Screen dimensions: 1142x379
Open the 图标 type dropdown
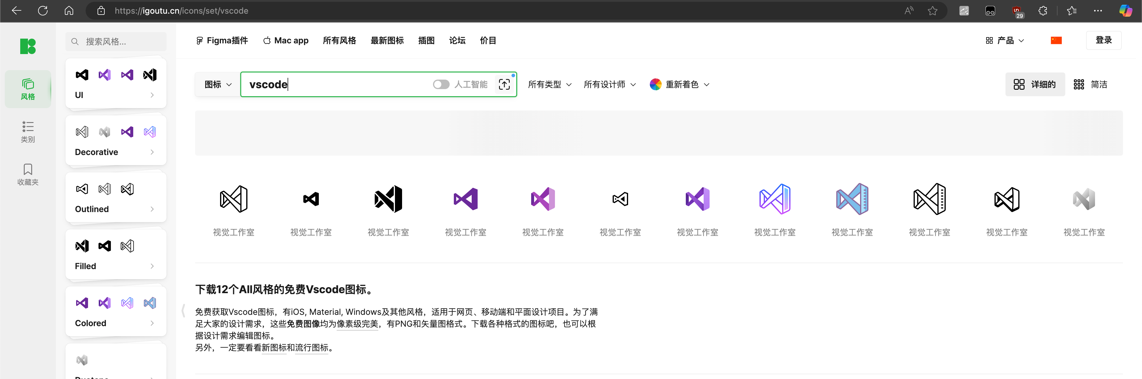218,84
